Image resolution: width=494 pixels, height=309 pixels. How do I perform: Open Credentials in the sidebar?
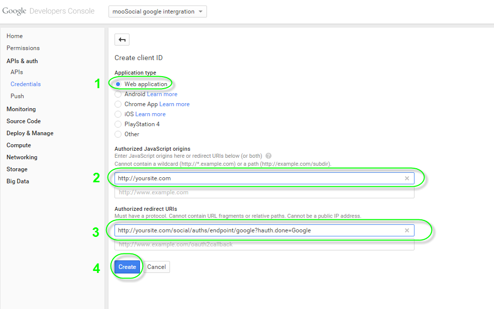25,84
